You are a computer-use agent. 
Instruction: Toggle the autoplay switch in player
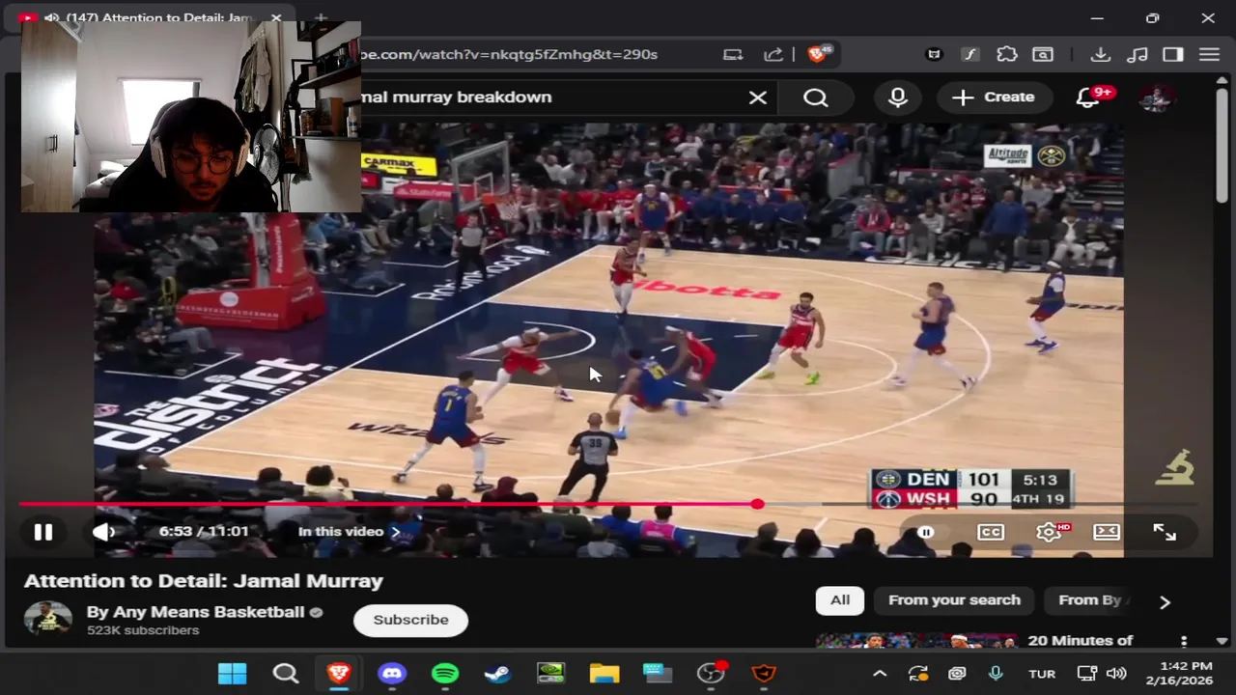pyautogui.click(x=925, y=532)
